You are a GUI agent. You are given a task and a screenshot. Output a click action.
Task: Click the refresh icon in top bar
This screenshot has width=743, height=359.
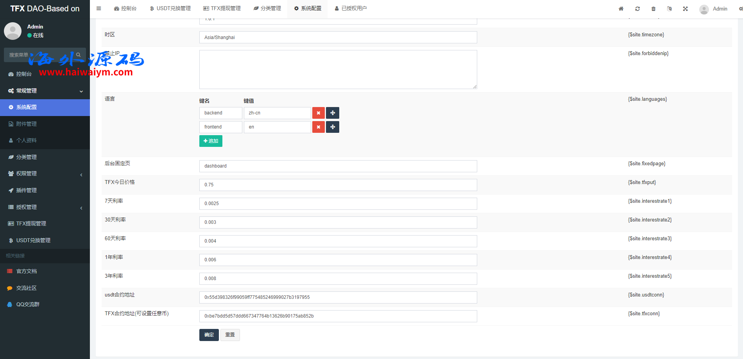[637, 9]
